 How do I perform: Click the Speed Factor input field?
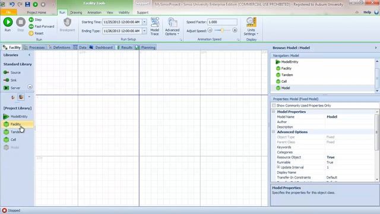[222, 22]
